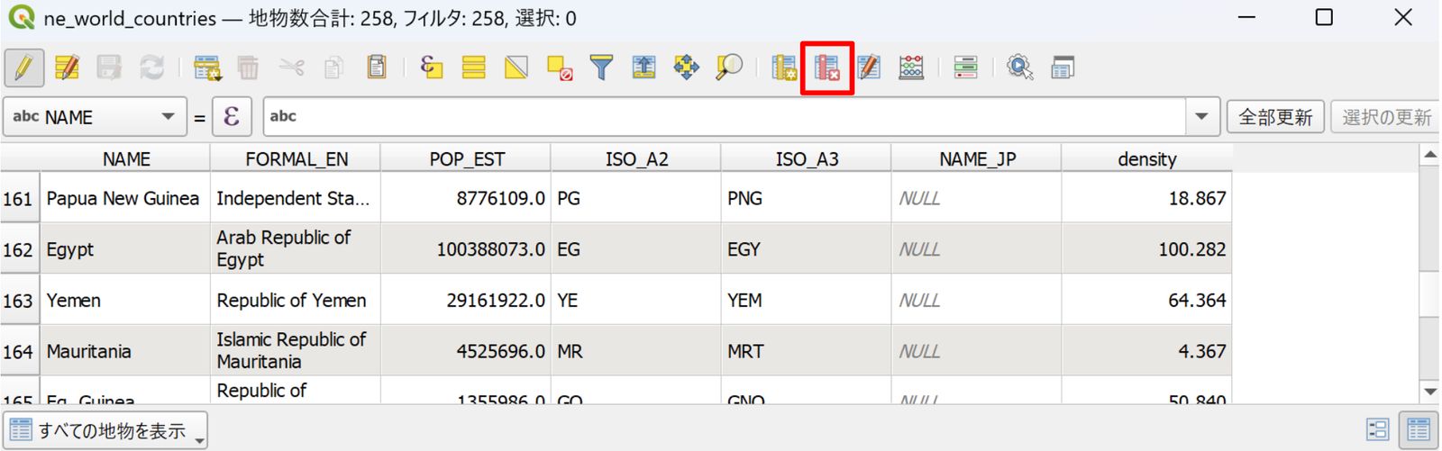
Task: Copy selected rows to clipboard icon
Action: pyautogui.click(x=333, y=68)
